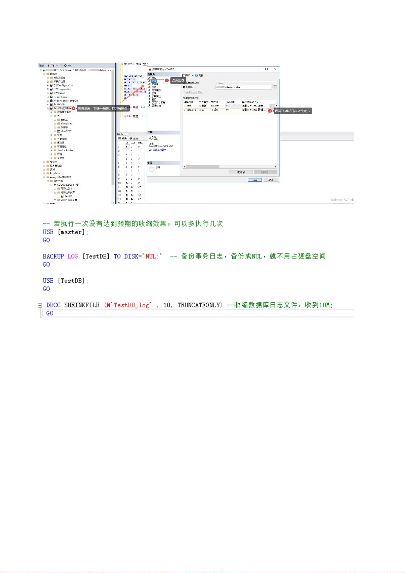405x573 pixels.
Task: Click the ReportServer database cylinder icon
Action: pos(51,97)
